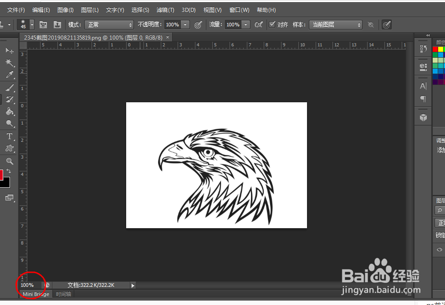Select the Custom Shape tool

click(x=10, y=148)
